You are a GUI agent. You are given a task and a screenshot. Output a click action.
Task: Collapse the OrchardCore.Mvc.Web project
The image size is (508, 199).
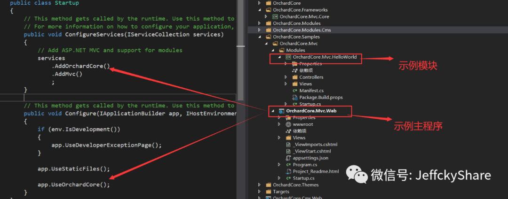coord(272,111)
